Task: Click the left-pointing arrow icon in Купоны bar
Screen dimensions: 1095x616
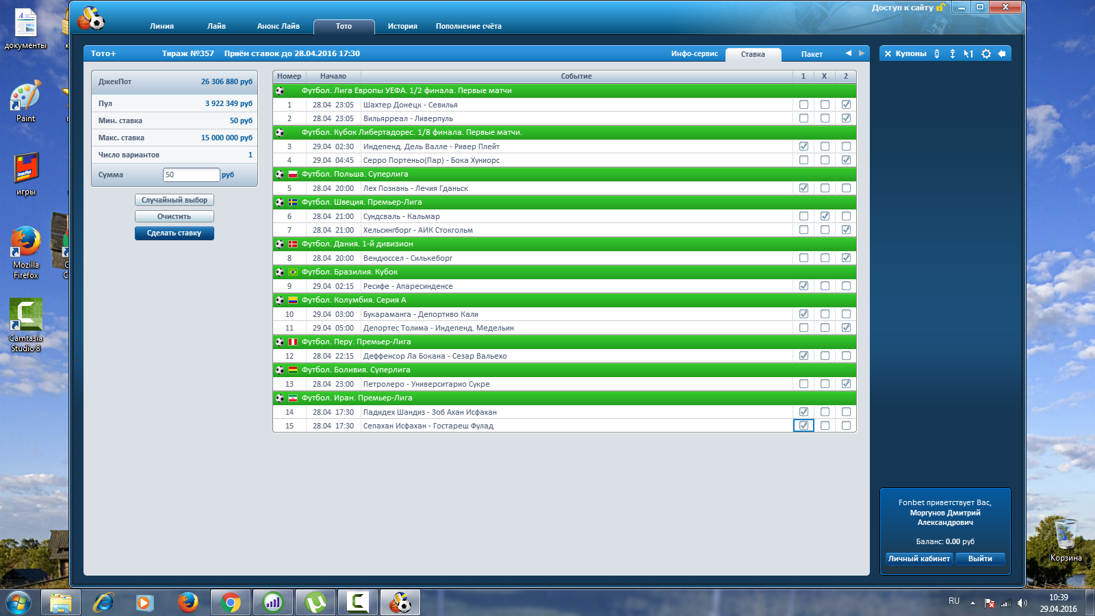Action: click(x=1002, y=54)
